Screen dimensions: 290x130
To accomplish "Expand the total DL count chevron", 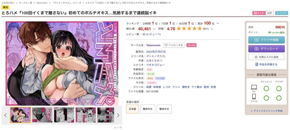I will (154, 29).
